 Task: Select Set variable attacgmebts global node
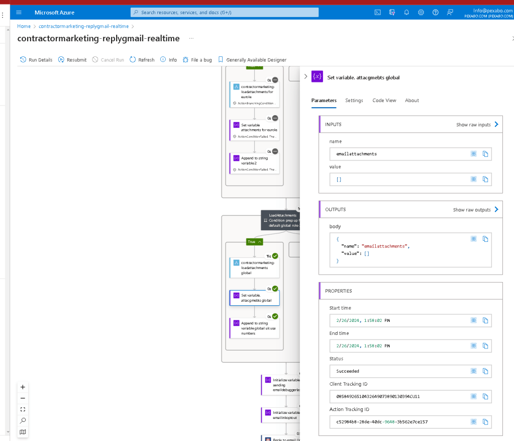pyautogui.click(x=255, y=298)
